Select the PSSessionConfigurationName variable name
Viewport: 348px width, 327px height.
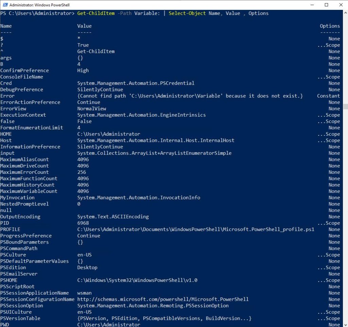(x=37, y=299)
